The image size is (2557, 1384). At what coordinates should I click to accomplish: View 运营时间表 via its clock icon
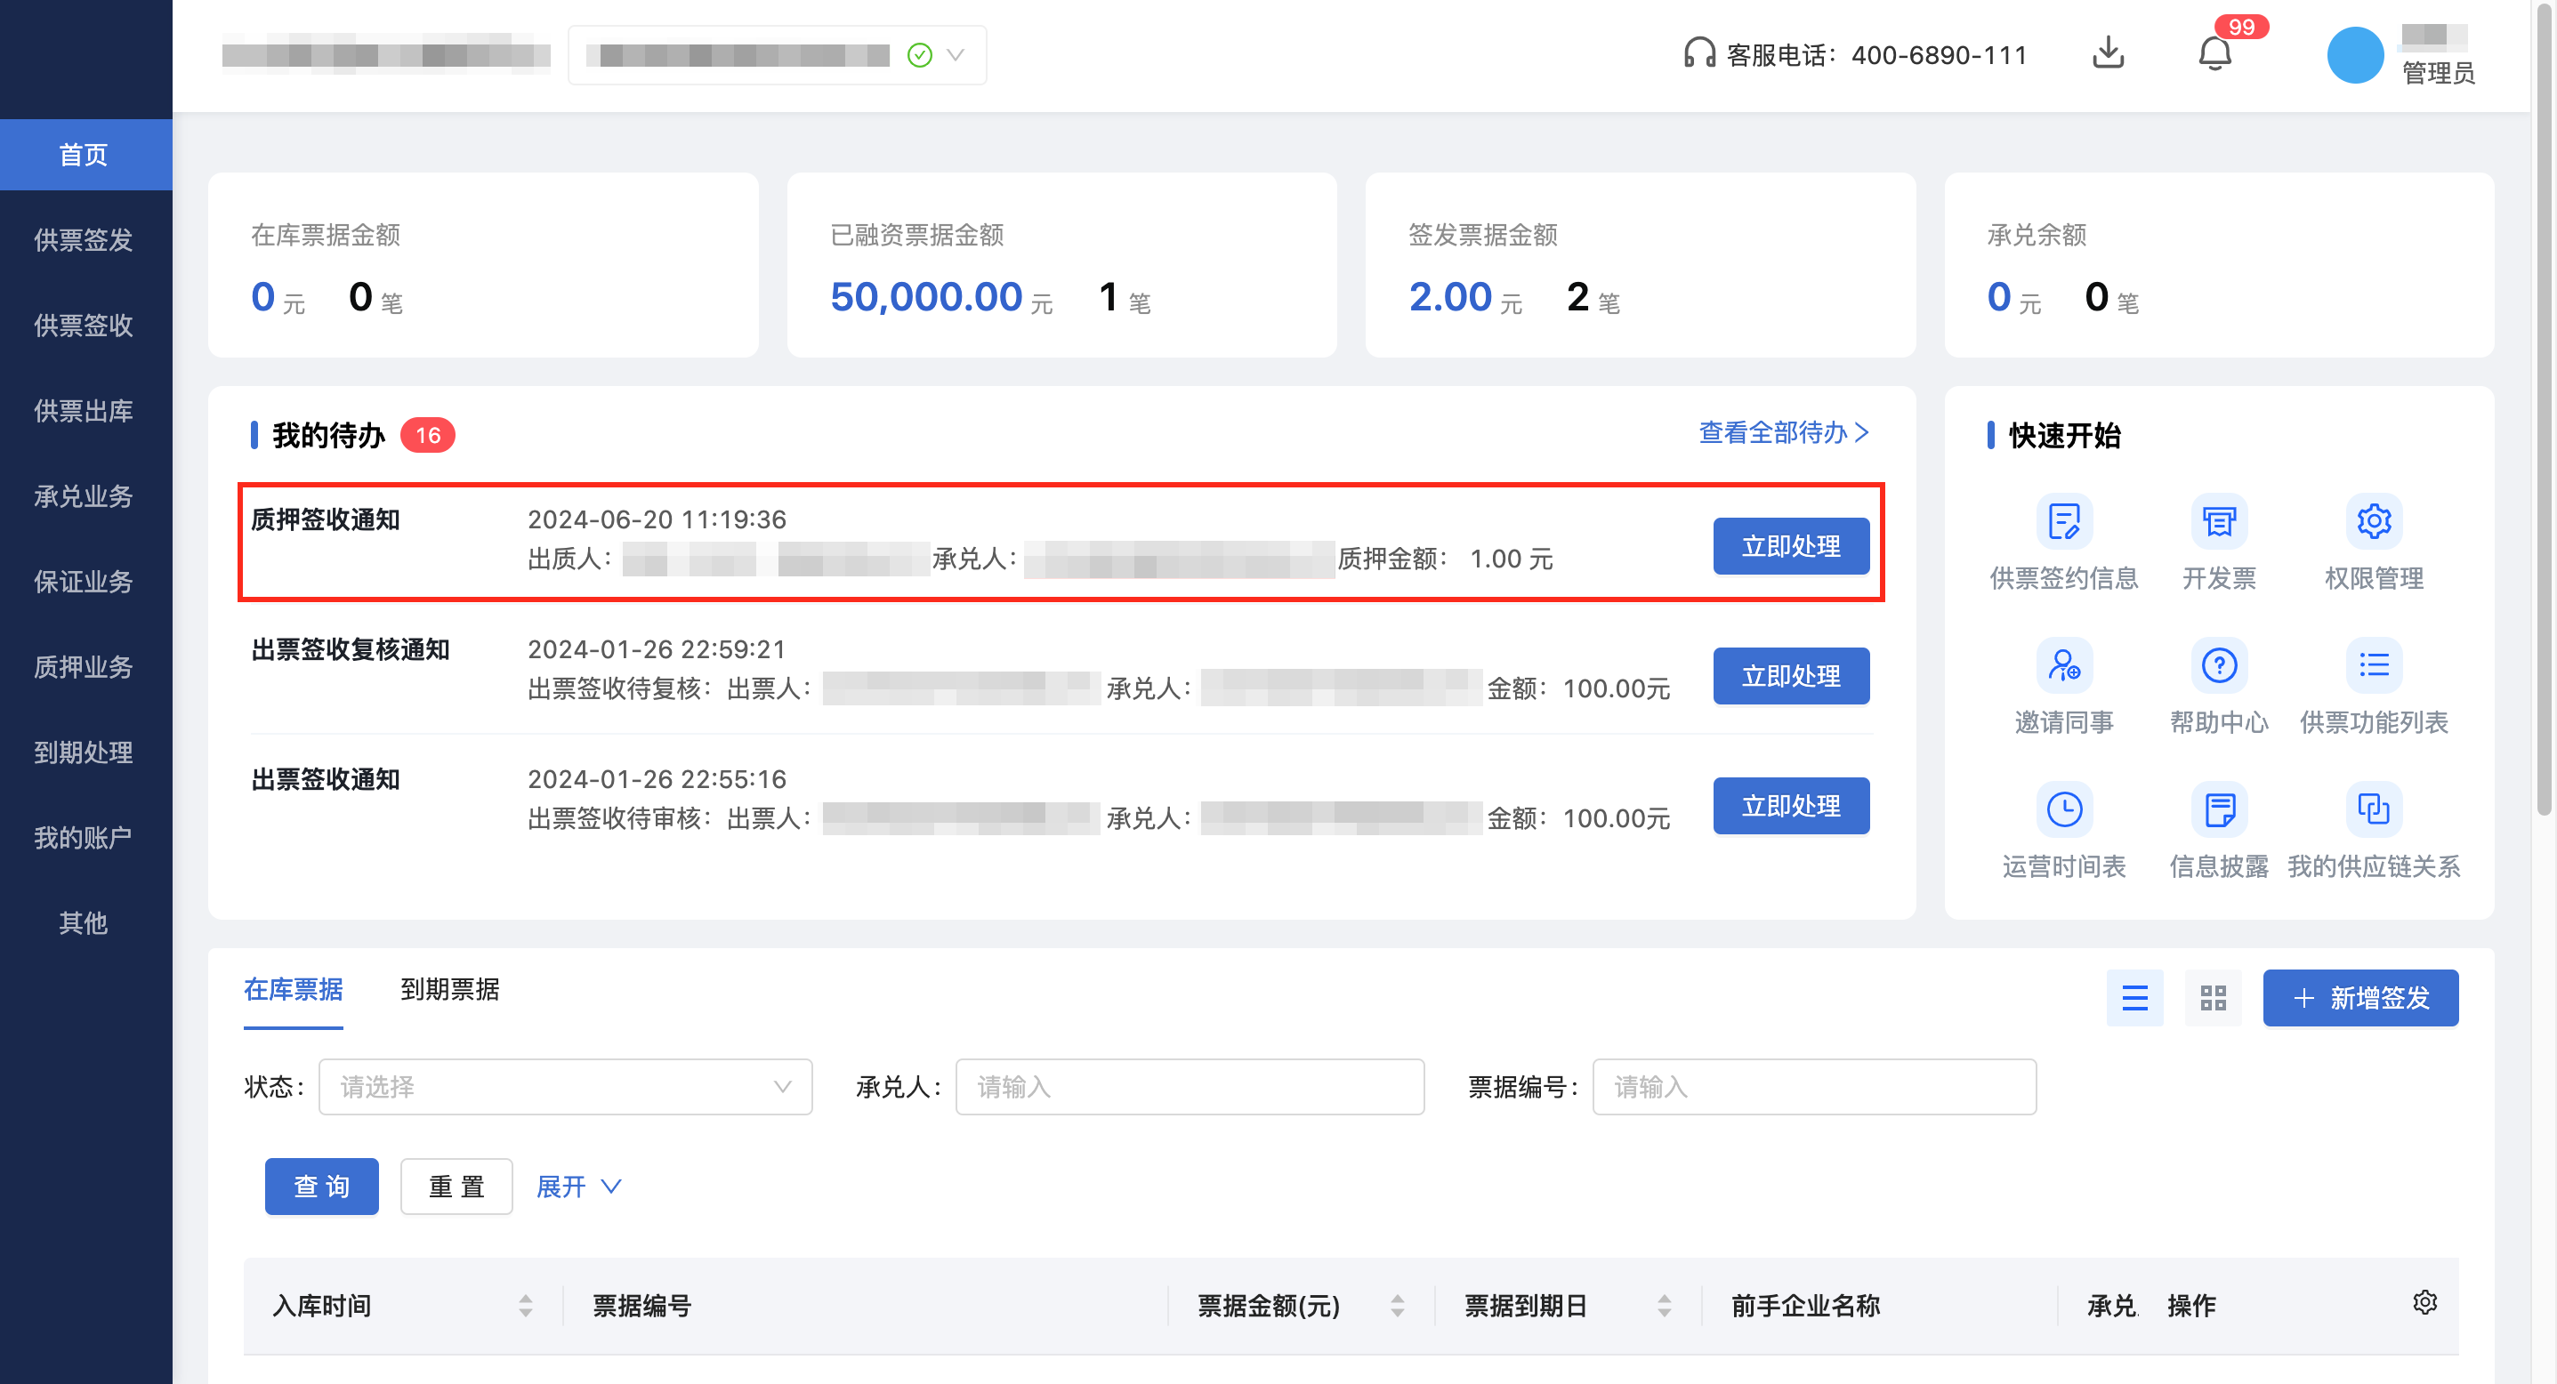click(x=2065, y=809)
